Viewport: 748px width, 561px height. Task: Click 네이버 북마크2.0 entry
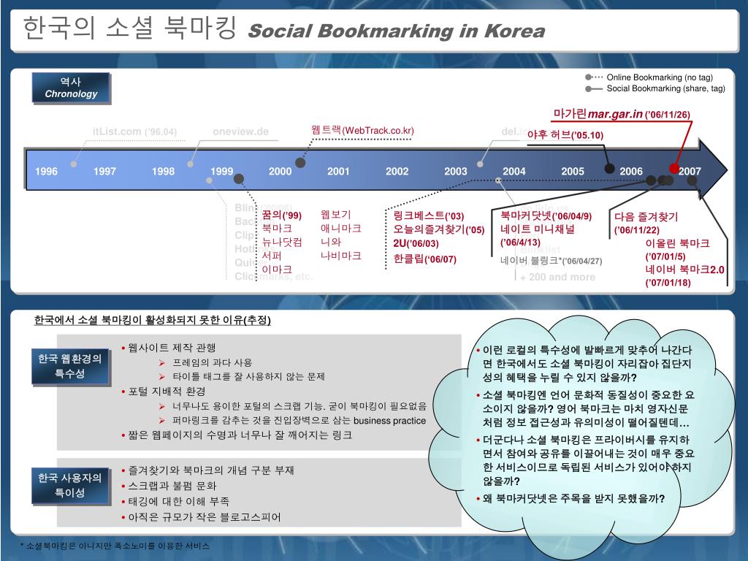tap(684, 270)
